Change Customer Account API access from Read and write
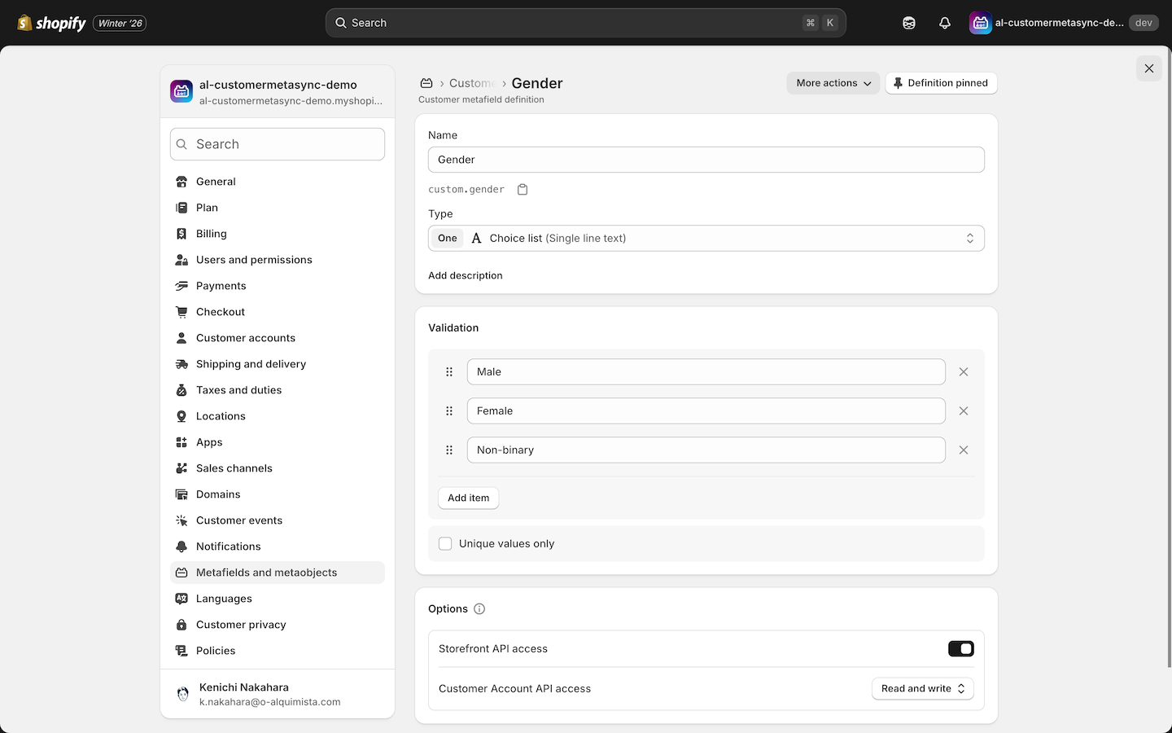 922,688
